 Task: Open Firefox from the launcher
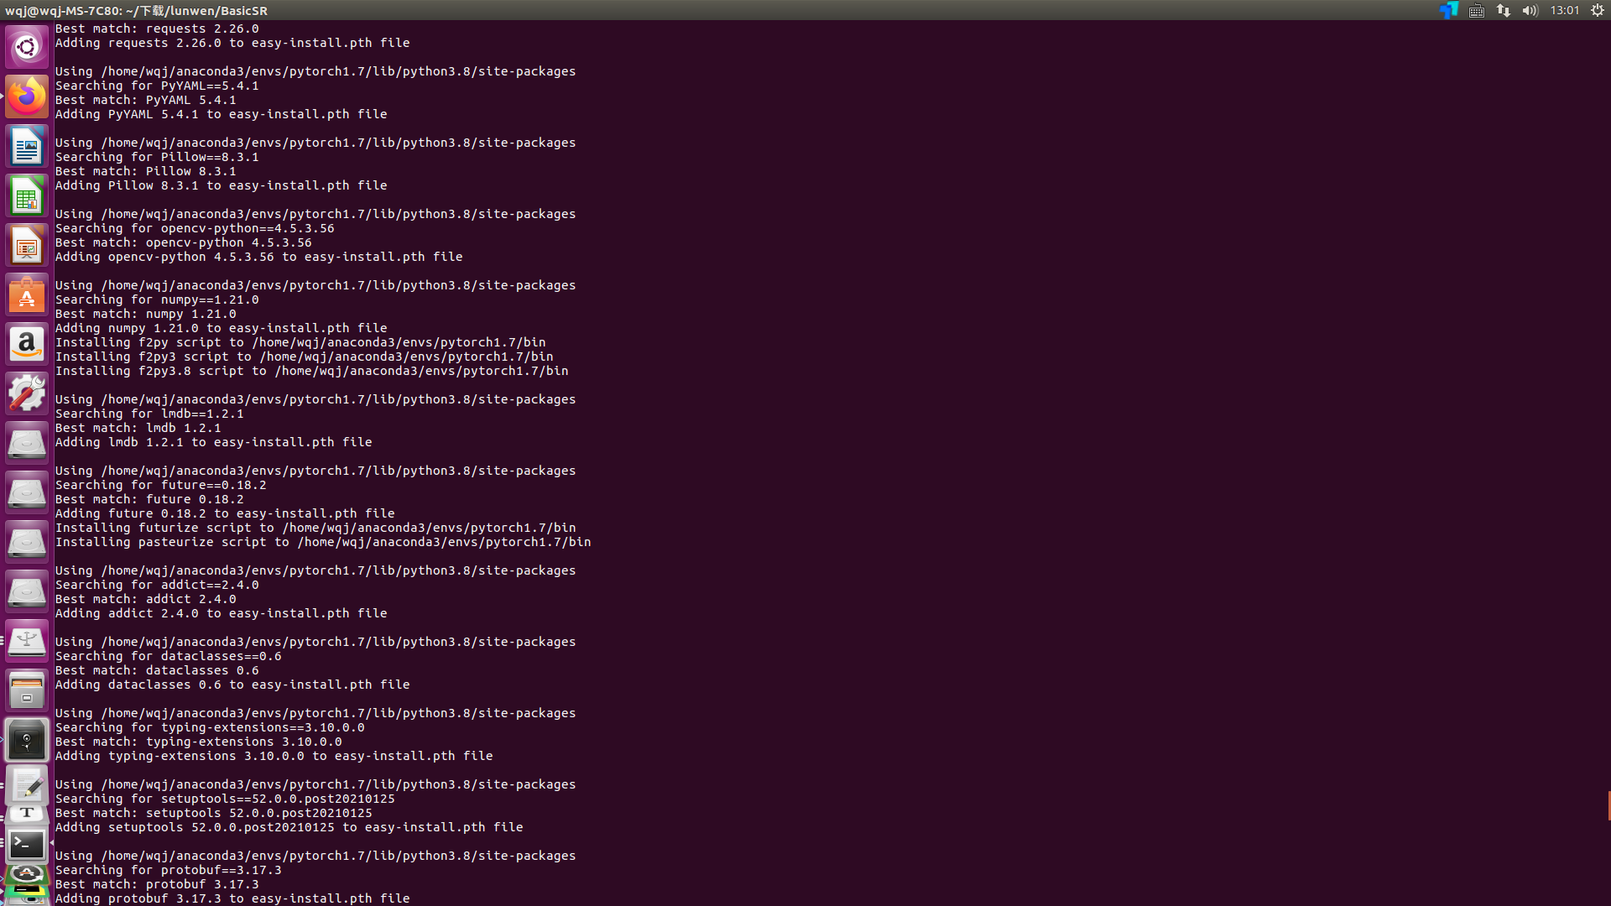pyautogui.click(x=27, y=96)
